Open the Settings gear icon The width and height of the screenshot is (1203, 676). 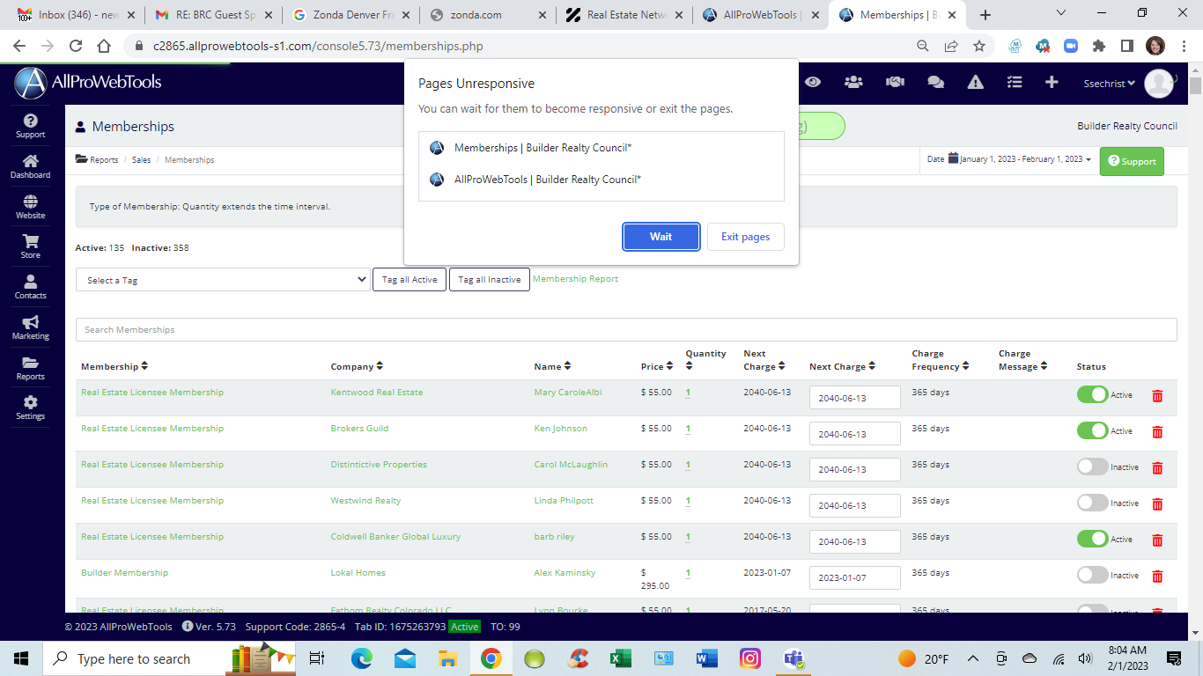30,408
